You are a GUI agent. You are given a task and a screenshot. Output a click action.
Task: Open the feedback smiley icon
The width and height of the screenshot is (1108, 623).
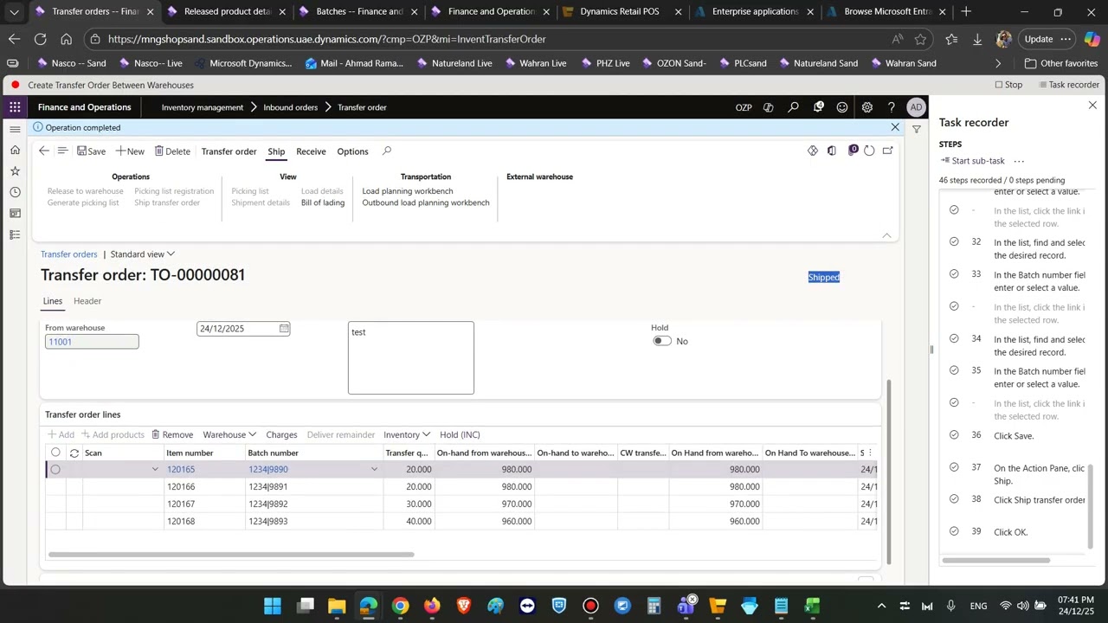(x=842, y=107)
